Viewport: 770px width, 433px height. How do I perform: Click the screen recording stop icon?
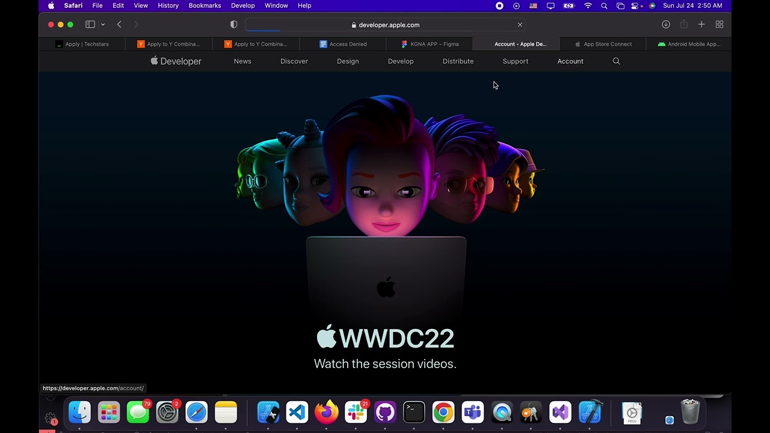point(499,5)
